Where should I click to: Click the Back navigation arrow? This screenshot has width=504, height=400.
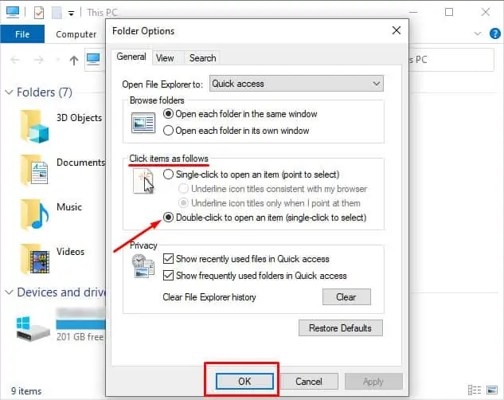(x=15, y=60)
